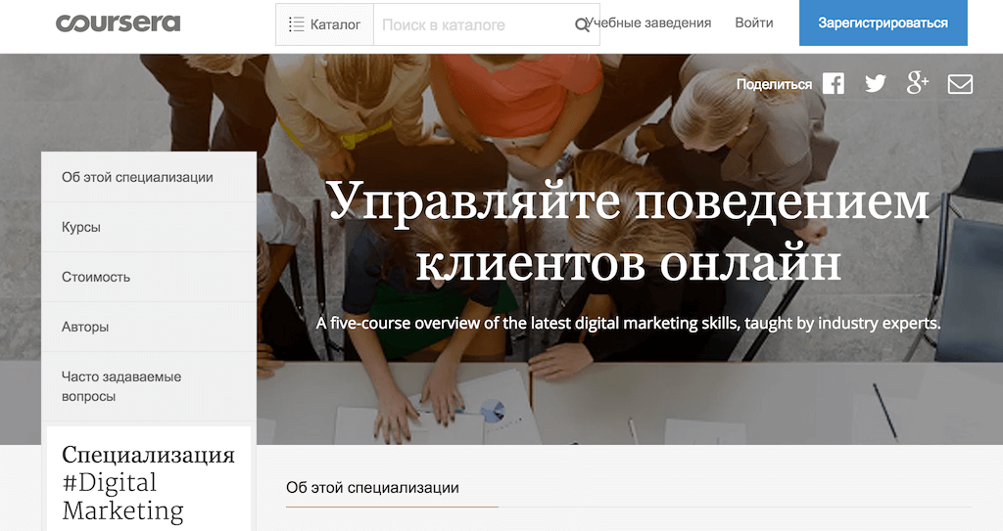Screen dimensions: 1003x531
Task: Open Часто задаваемые вопросы in the sidebar
Action: (x=121, y=386)
